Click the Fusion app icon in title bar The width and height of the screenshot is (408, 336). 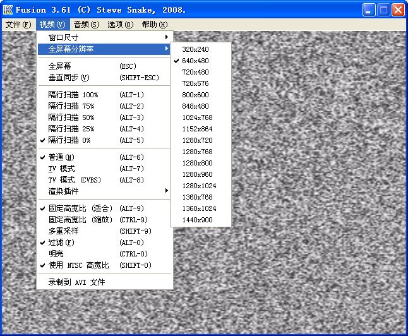pos(8,9)
